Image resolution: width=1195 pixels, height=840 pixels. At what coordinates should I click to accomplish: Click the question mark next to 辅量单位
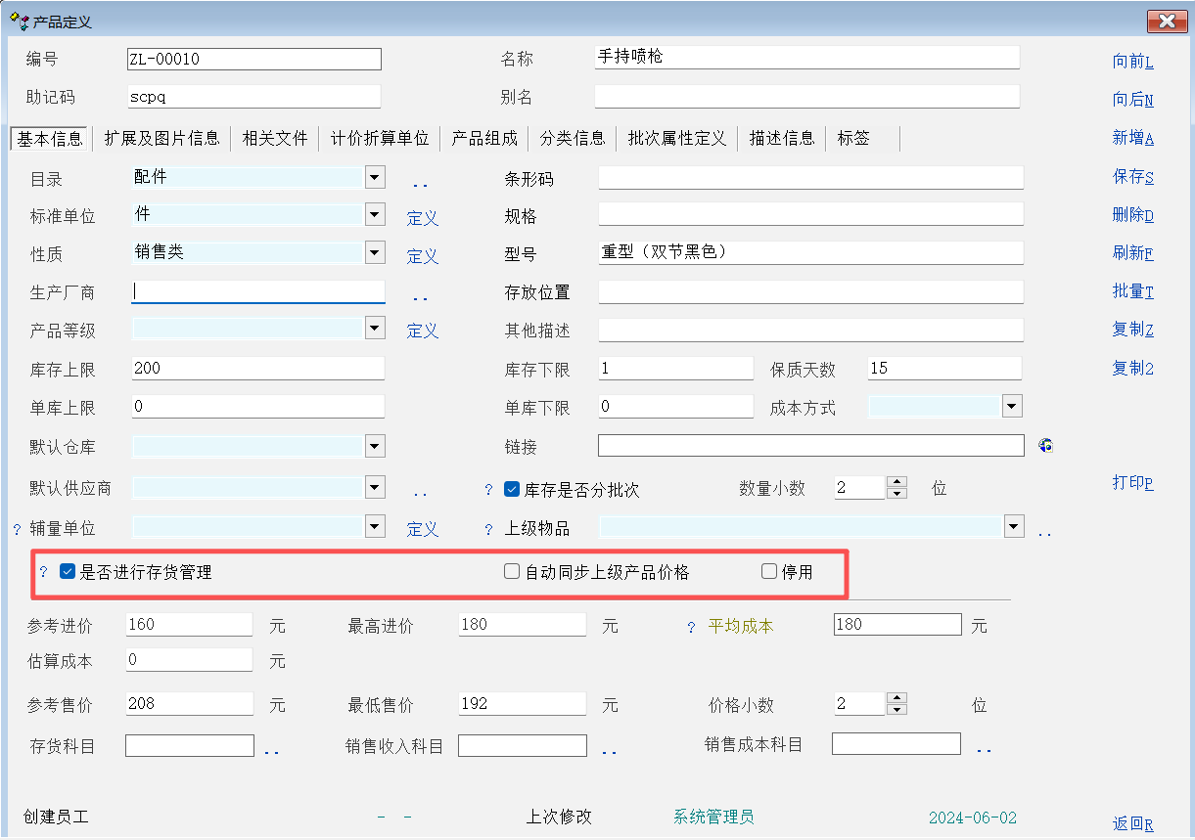click(x=17, y=529)
